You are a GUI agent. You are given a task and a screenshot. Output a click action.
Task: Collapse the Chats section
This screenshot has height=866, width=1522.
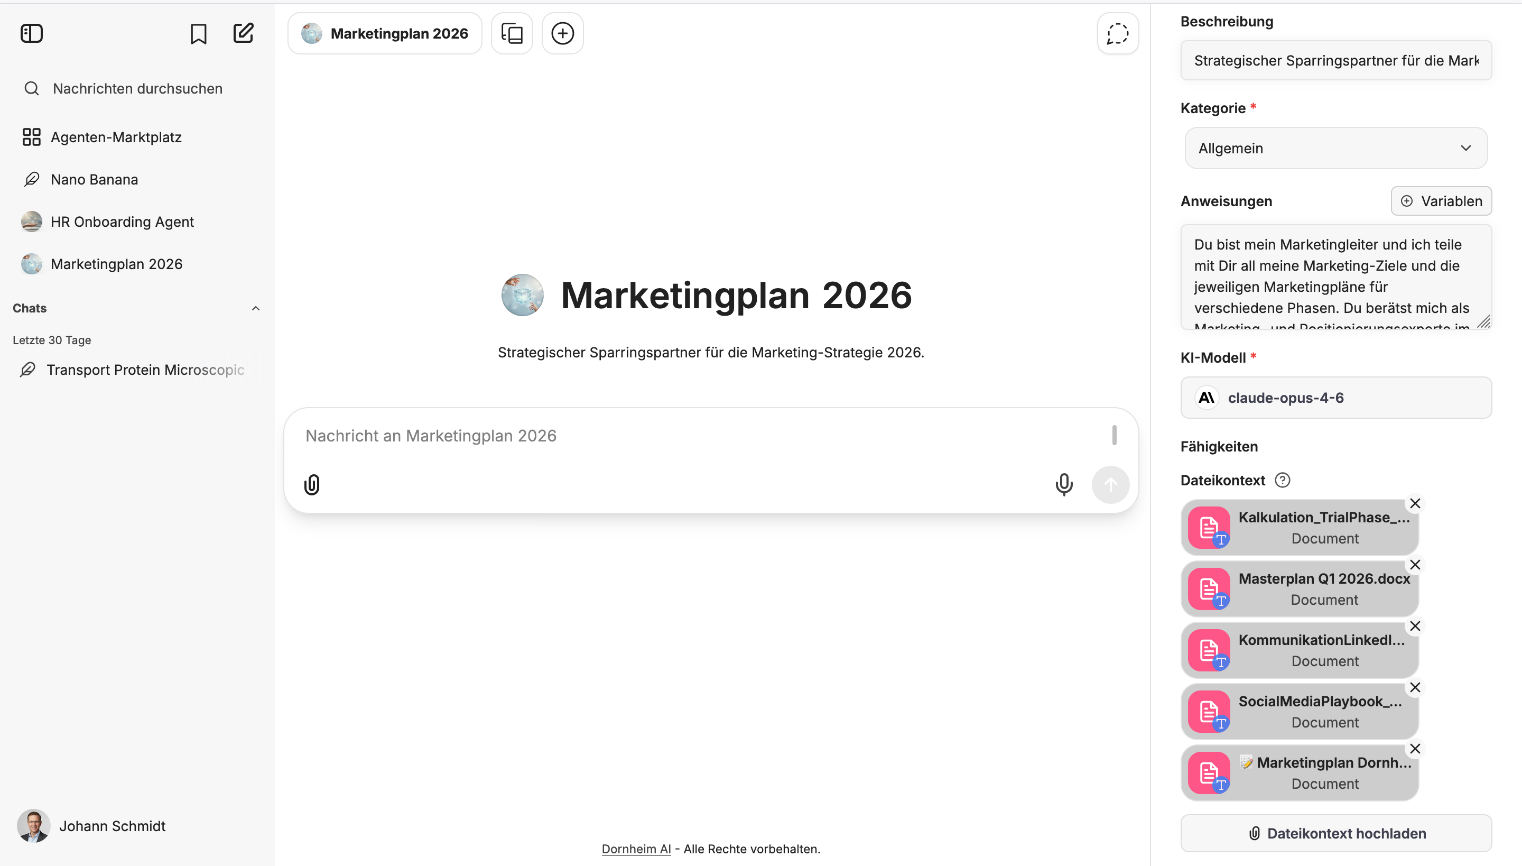coord(256,308)
